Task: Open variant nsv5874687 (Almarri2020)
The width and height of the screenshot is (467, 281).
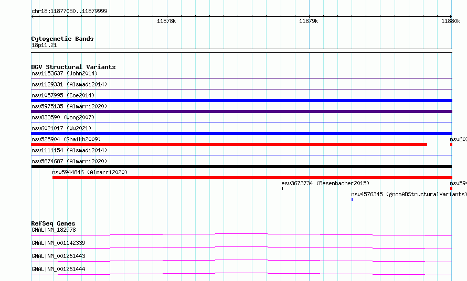Action: [x=69, y=161]
